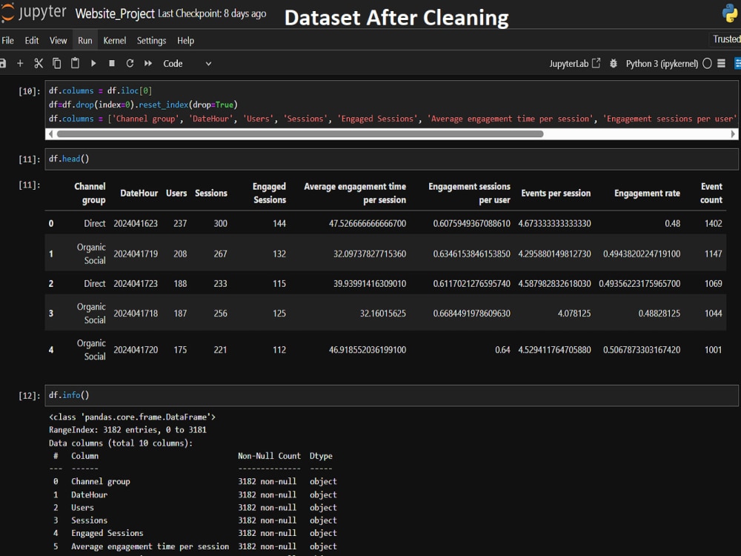This screenshot has height=556, width=741.
Task: Focus code cell 10 with df.columns
Action: pos(391,105)
